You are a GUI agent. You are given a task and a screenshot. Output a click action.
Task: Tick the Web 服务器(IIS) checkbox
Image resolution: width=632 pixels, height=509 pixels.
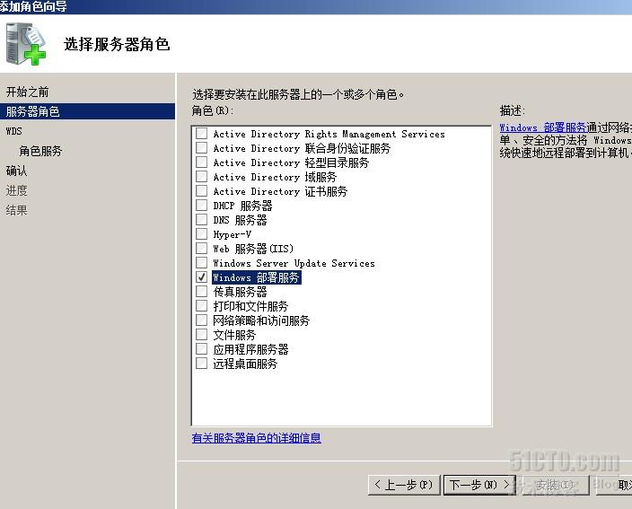pyautogui.click(x=201, y=249)
